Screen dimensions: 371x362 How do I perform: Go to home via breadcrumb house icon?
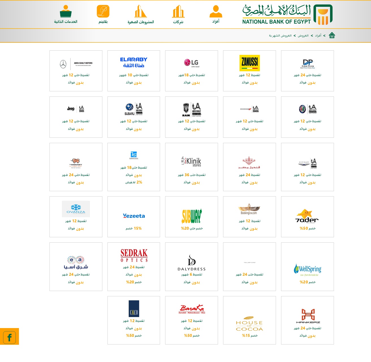[332, 35]
